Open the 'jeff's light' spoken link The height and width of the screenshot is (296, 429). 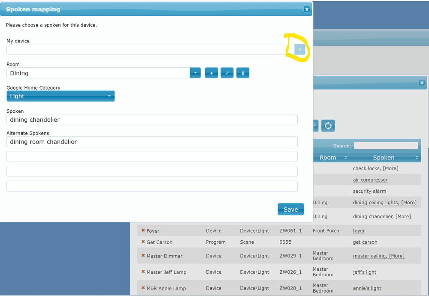pyautogui.click(x=364, y=272)
